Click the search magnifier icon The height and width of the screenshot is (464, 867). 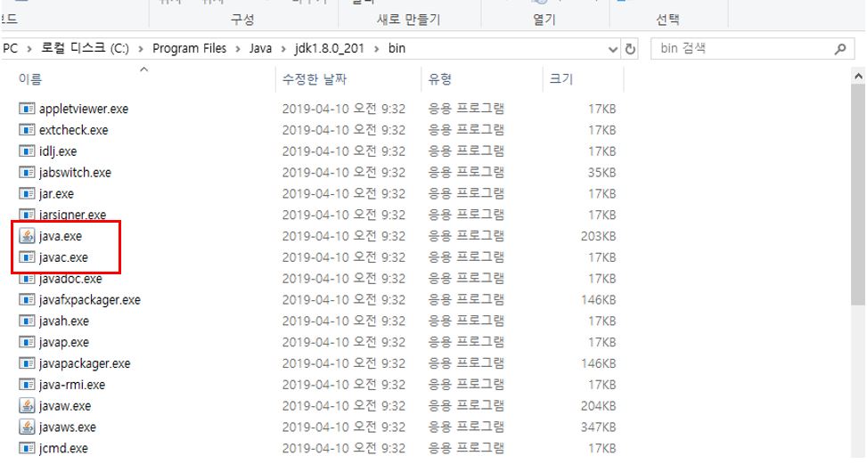tap(840, 49)
